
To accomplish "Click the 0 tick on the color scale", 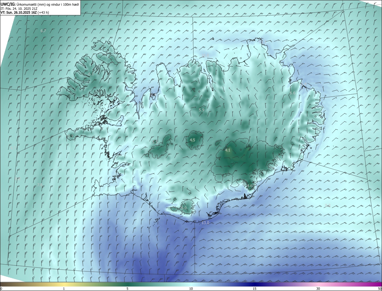I will tap(1, 289).
